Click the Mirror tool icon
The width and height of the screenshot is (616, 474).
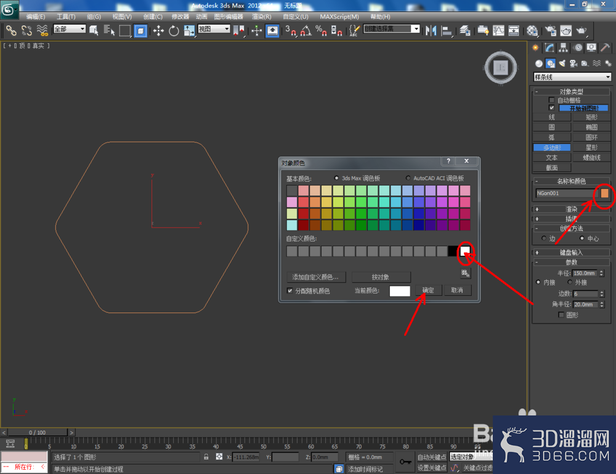click(x=431, y=30)
